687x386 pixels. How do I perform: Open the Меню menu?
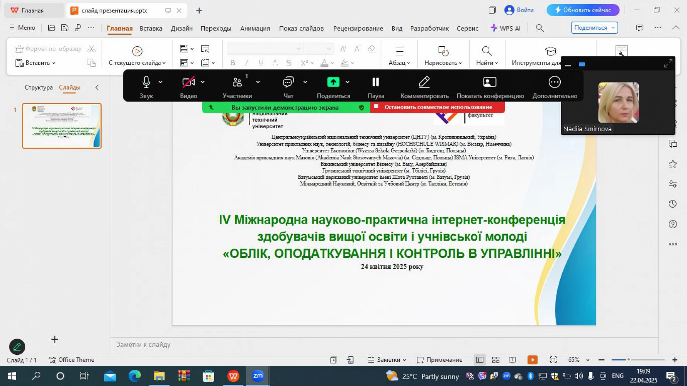pos(22,28)
